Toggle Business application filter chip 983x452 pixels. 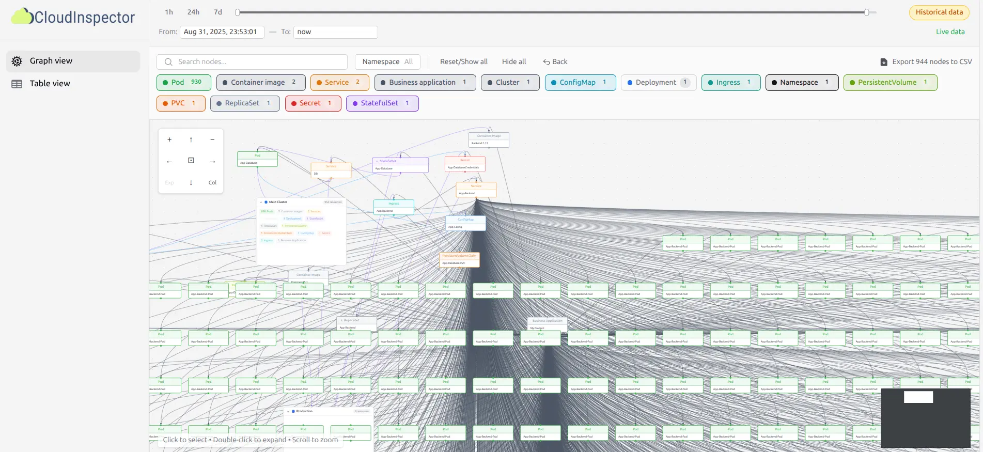(425, 82)
